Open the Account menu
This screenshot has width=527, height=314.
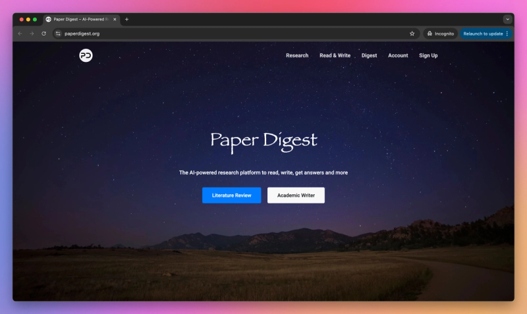coord(398,55)
